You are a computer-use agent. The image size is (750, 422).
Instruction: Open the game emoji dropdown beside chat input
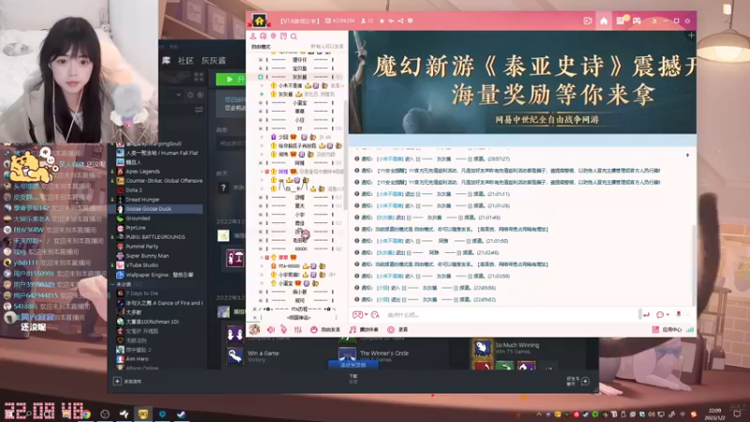coord(360,315)
